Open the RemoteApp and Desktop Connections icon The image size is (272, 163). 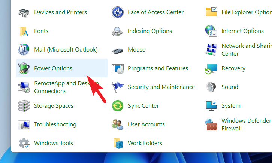click(x=24, y=87)
